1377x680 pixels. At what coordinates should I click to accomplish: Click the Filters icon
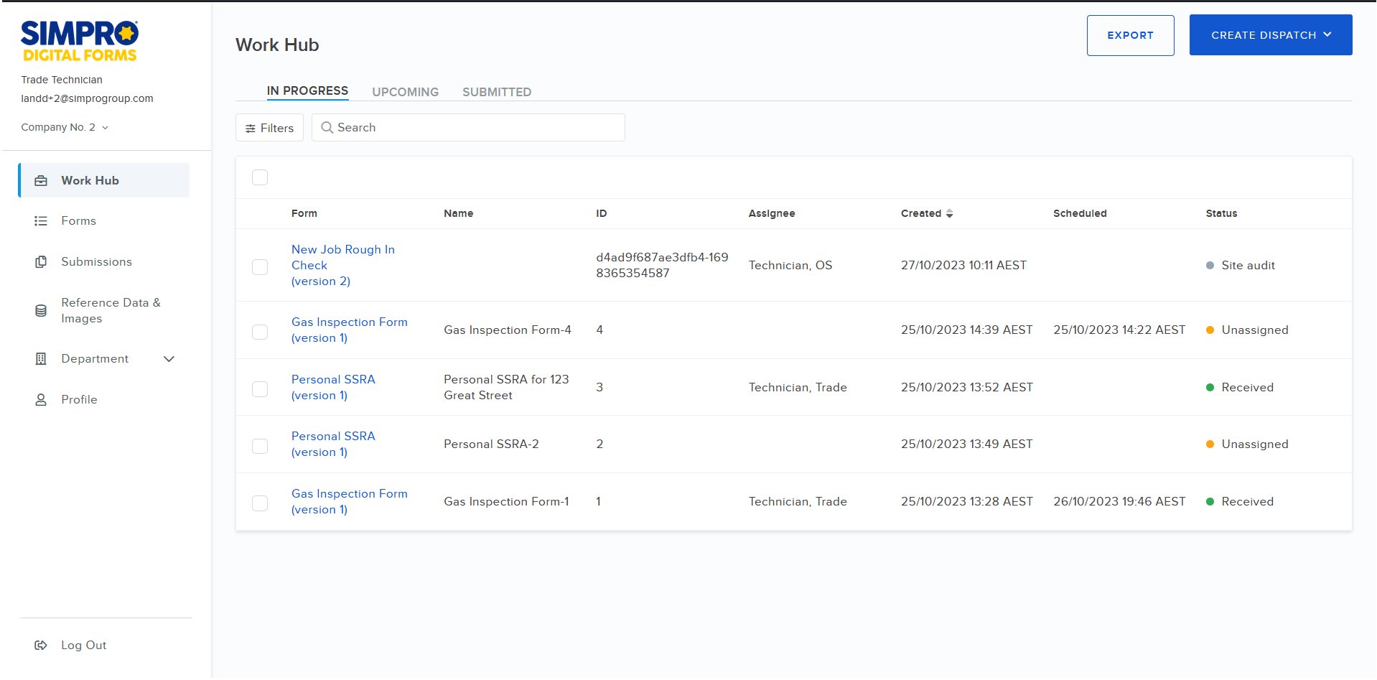click(x=251, y=127)
